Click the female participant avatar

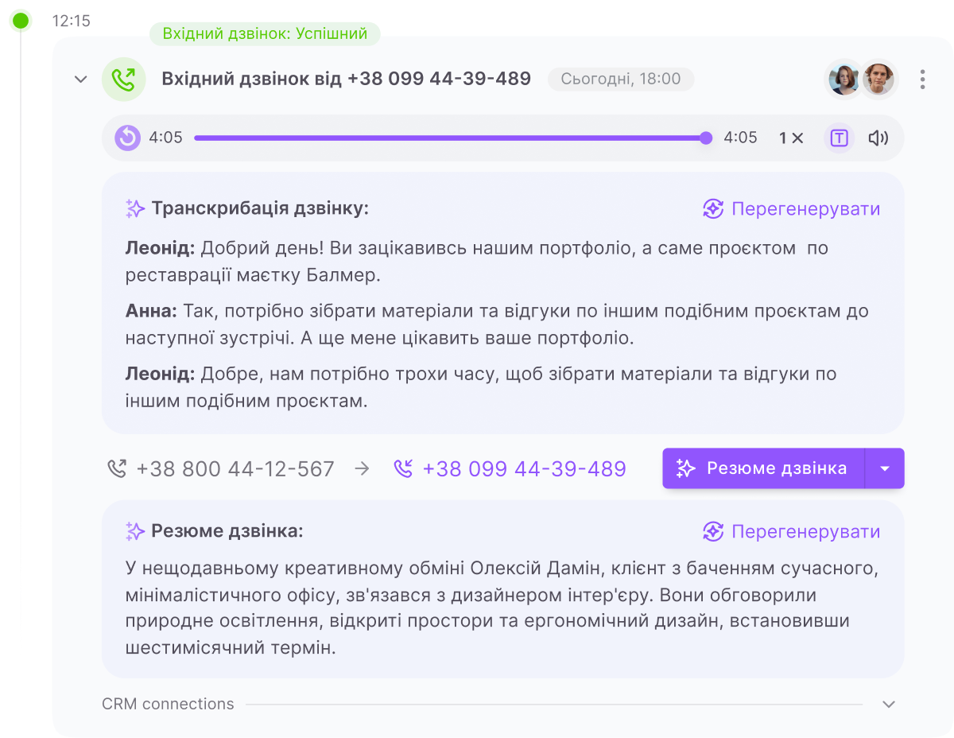point(843,80)
